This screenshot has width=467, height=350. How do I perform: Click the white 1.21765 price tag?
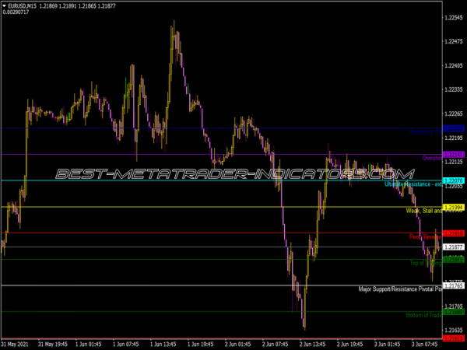(x=453, y=285)
